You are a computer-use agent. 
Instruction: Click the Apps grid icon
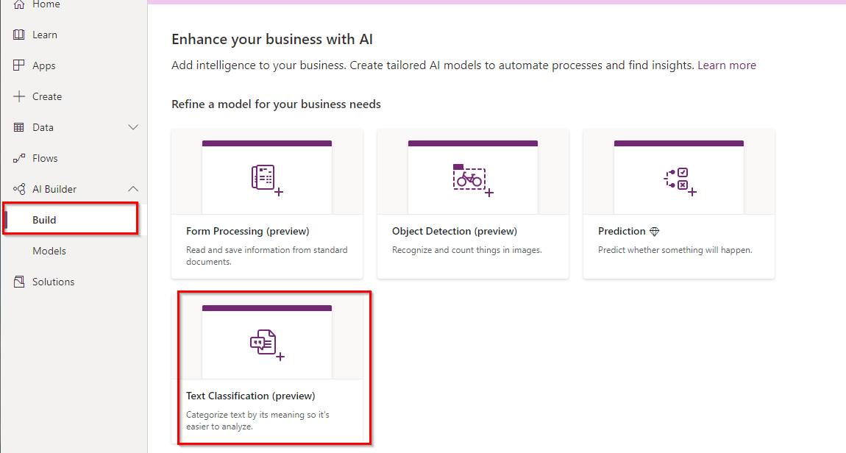coord(19,65)
